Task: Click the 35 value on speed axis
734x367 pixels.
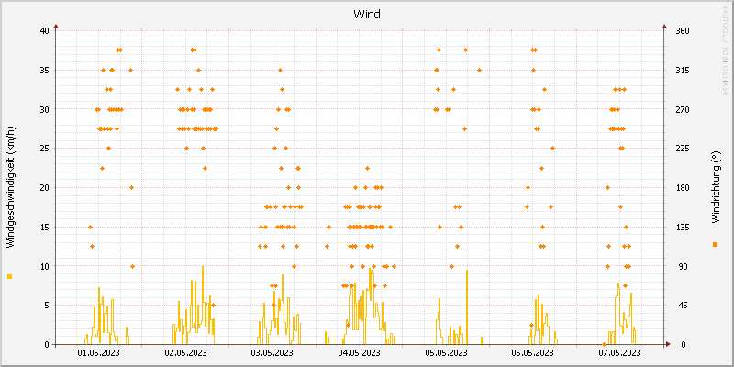Action: [x=44, y=71]
